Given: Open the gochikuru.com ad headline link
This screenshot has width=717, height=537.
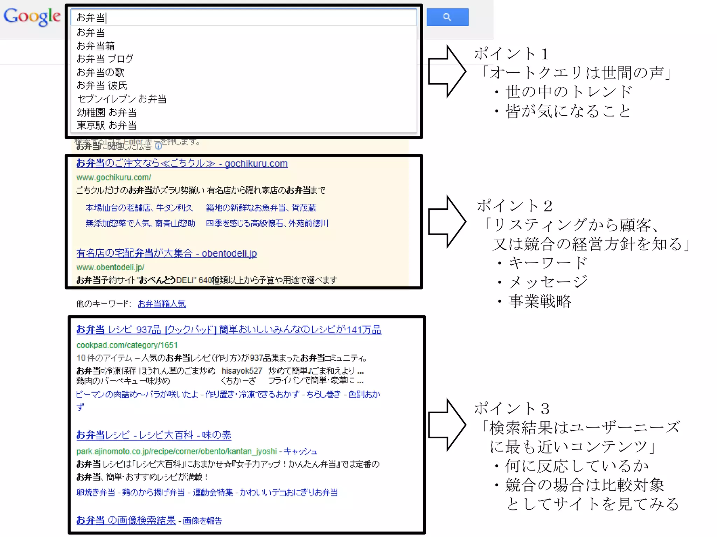Looking at the screenshot, I should tap(182, 163).
